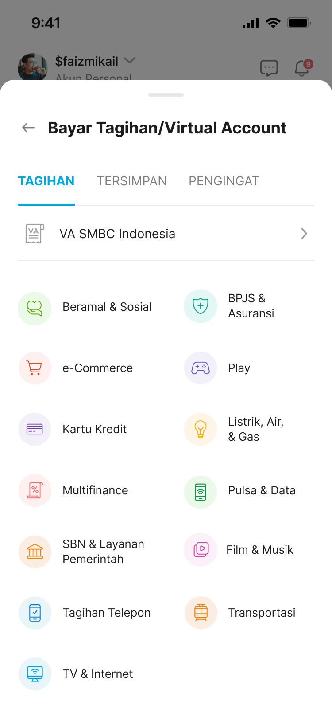Open the Pulsa & Data phone icon
This screenshot has height=720, width=332.
pyautogui.click(x=201, y=492)
